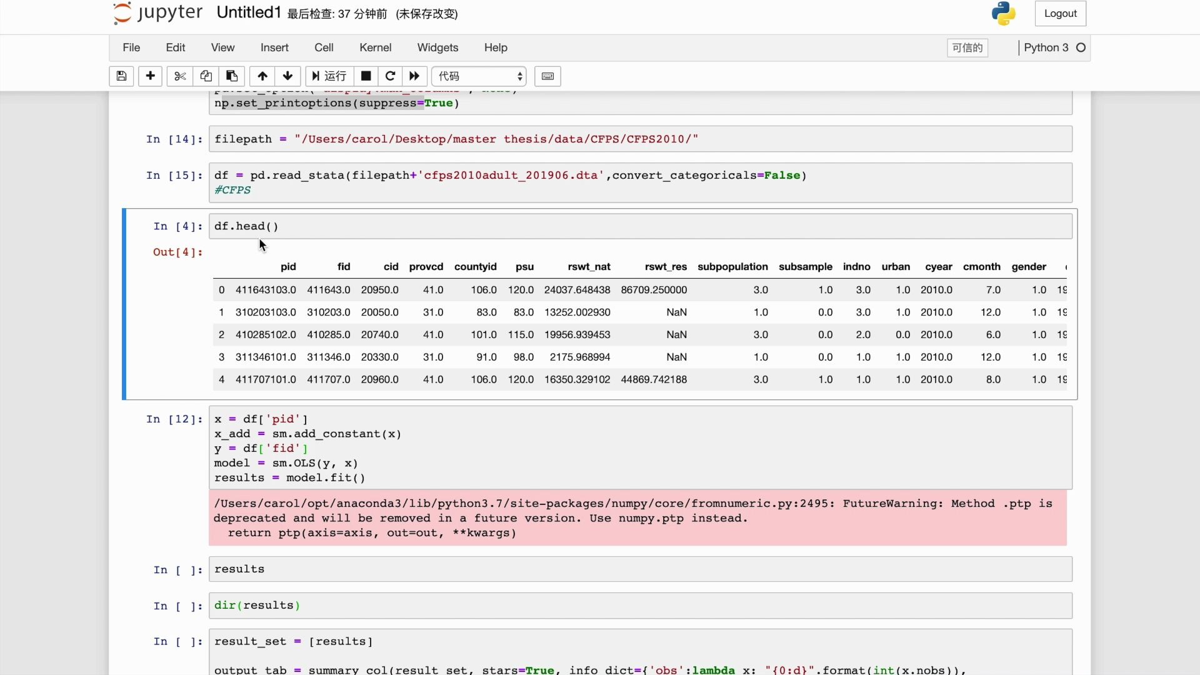Viewport: 1200px width, 675px height.
Task: Click the kernel idle indicator circle
Action: (x=1081, y=47)
